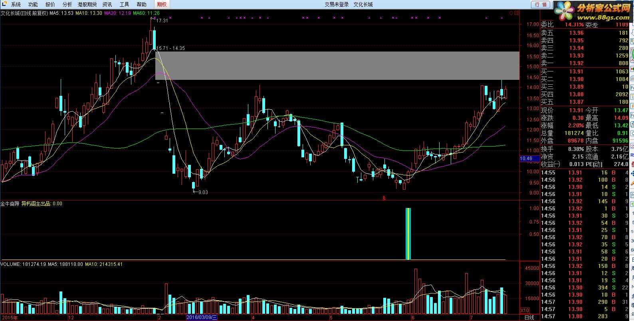Select the 卖三 13.94 order row
The width and height of the screenshot is (634, 321).
tap(584, 48)
